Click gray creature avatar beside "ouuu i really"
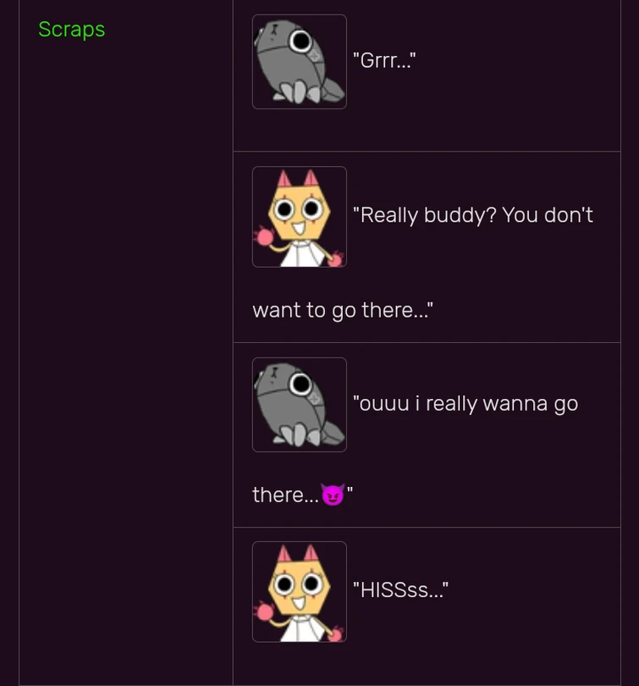This screenshot has width=639, height=686. 300,405
